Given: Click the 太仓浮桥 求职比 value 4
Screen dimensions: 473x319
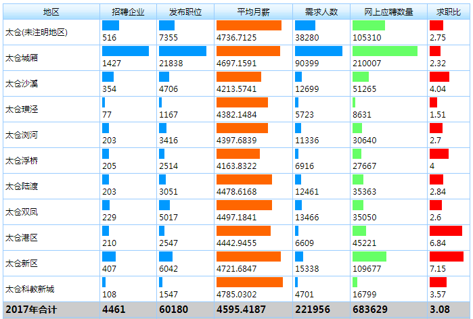Looking at the screenshot, I should click(432, 166).
